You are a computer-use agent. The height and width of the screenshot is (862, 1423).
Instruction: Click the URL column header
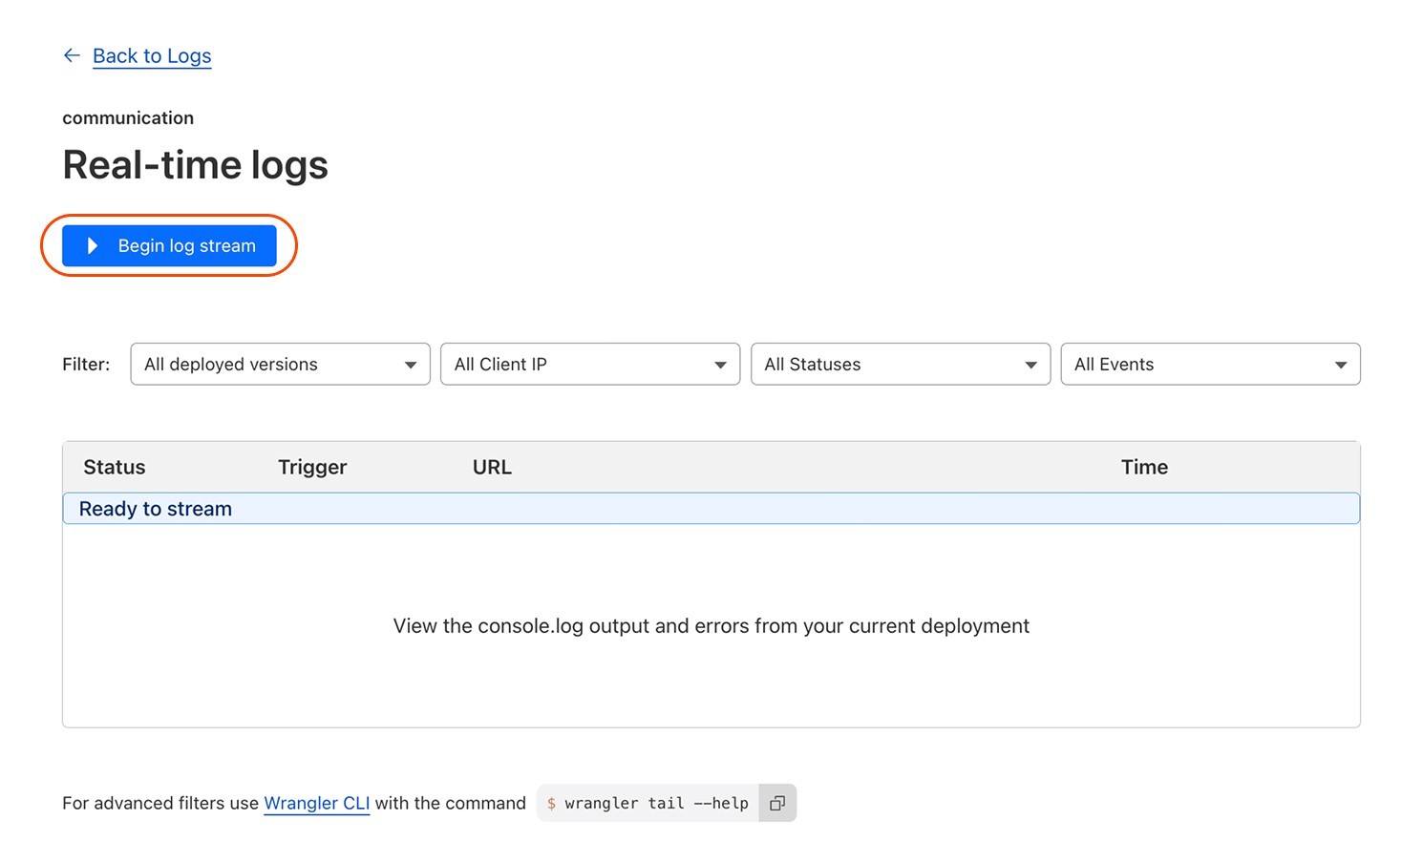(492, 467)
